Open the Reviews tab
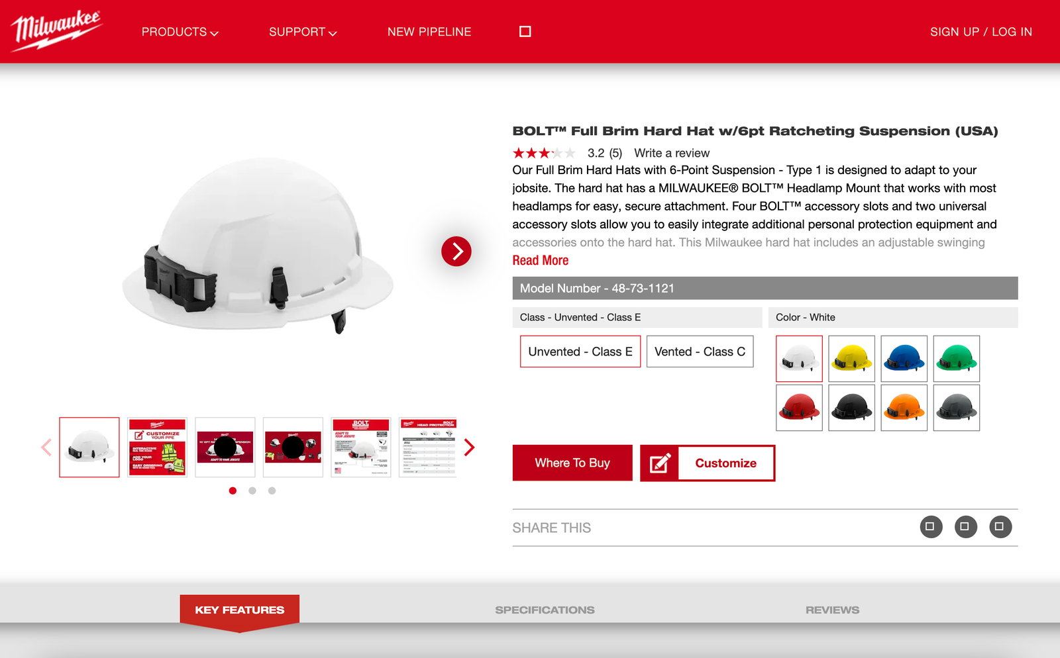Viewport: 1060px width, 658px height. (832, 610)
